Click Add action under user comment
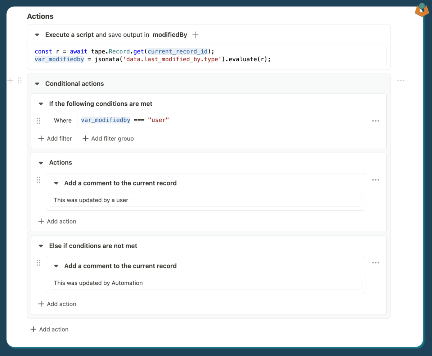This screenshot has height=356, width=432. [57, 221]
